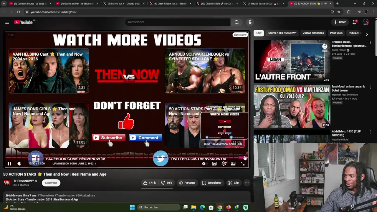Open a new browser tab
377x212 pixels.
[337, 4]
